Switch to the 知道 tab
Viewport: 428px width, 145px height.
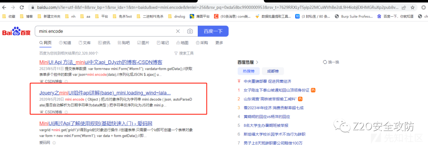65,43
